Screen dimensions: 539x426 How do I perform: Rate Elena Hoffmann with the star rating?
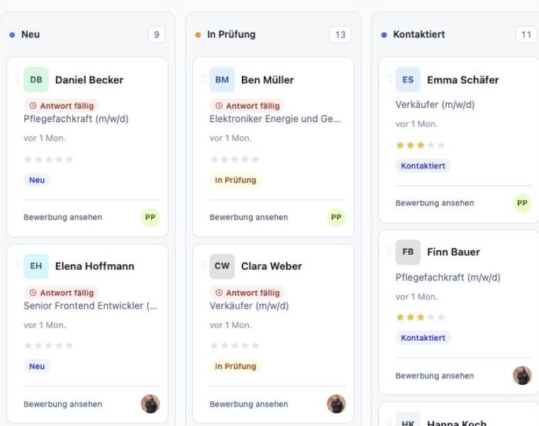click(49, 346)
